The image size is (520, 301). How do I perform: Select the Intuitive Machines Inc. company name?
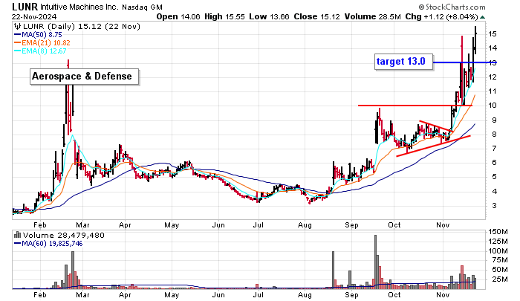point(79,7)
